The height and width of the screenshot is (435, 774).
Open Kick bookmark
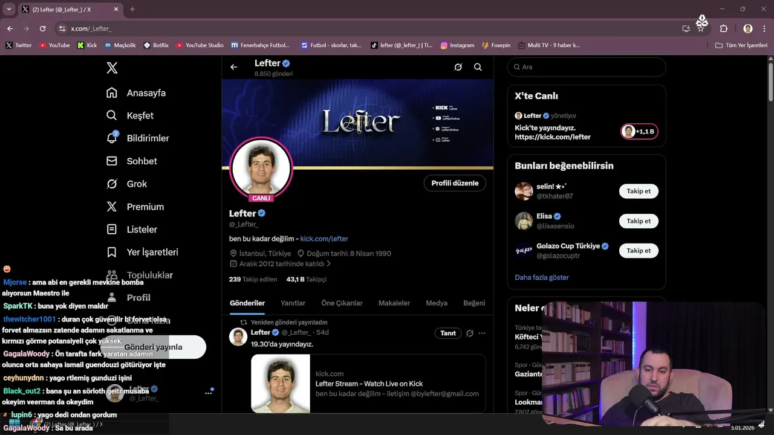pyautogui.click(x=87, y=45)
